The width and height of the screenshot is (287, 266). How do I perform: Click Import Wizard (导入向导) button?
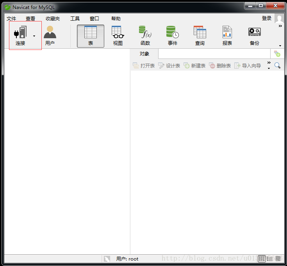tap(248, 66)
